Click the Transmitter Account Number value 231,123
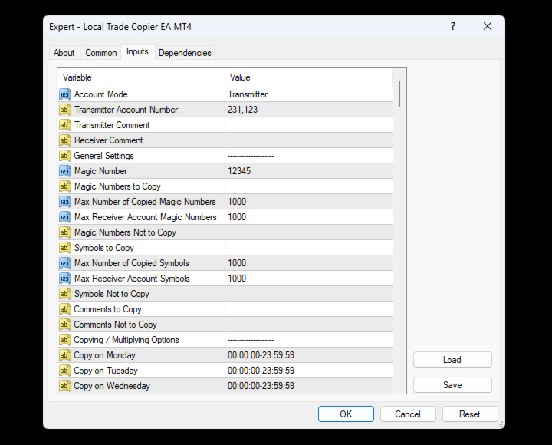Screen dimensions: 552x445 pos(308,110)
